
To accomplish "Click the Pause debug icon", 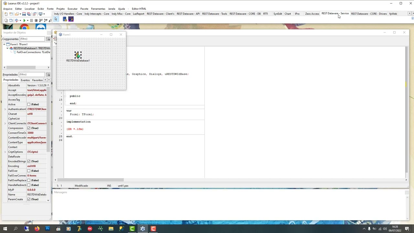I will [31, 20].
